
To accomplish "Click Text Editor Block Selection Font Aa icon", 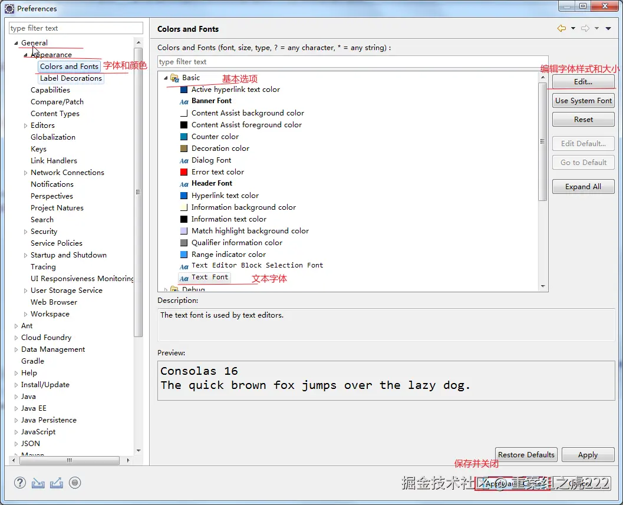I will coord(184,266).
